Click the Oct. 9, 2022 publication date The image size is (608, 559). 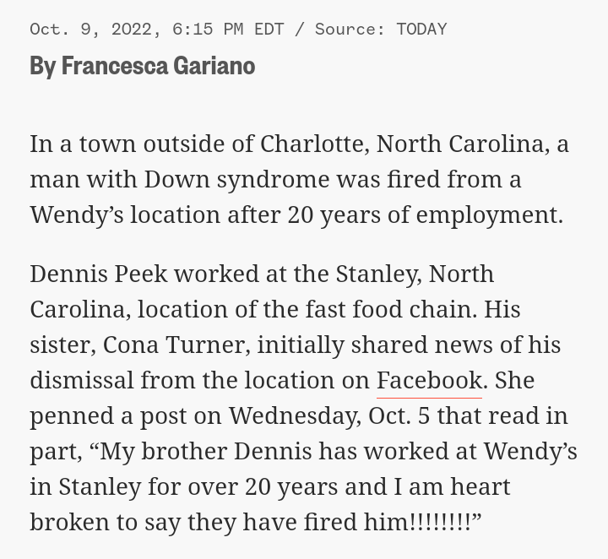(x=93, y=29)
